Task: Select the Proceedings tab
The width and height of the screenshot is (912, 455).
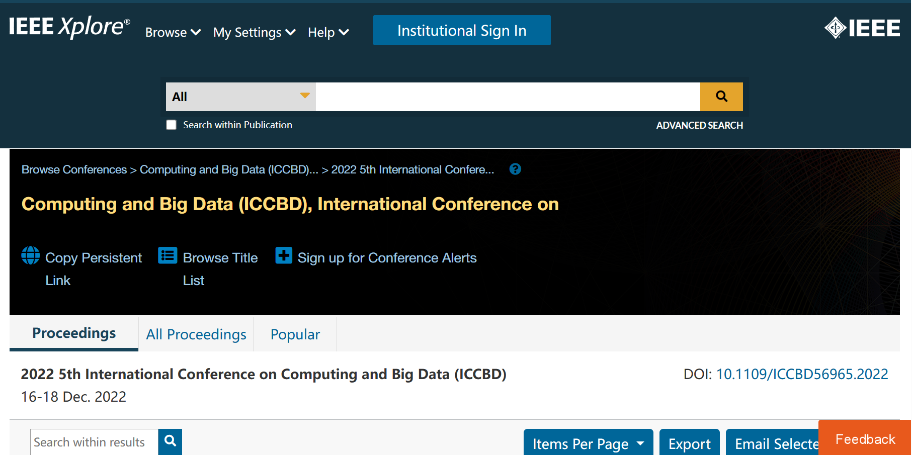Action: pos(74,333)
